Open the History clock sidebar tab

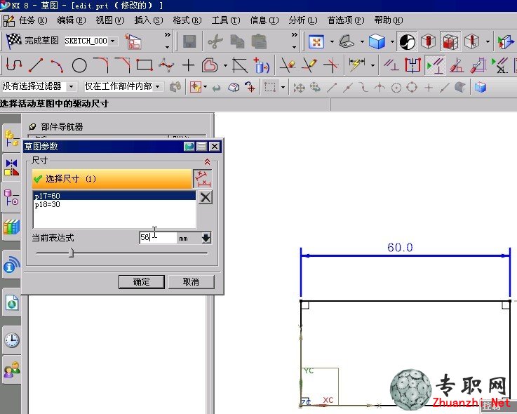[x=11, y=340]
